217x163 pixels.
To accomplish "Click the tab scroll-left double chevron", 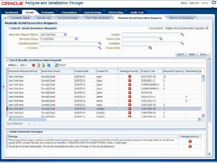I will 5,18.
